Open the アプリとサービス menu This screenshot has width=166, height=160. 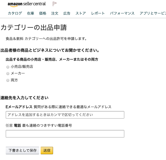click(153, 13)
